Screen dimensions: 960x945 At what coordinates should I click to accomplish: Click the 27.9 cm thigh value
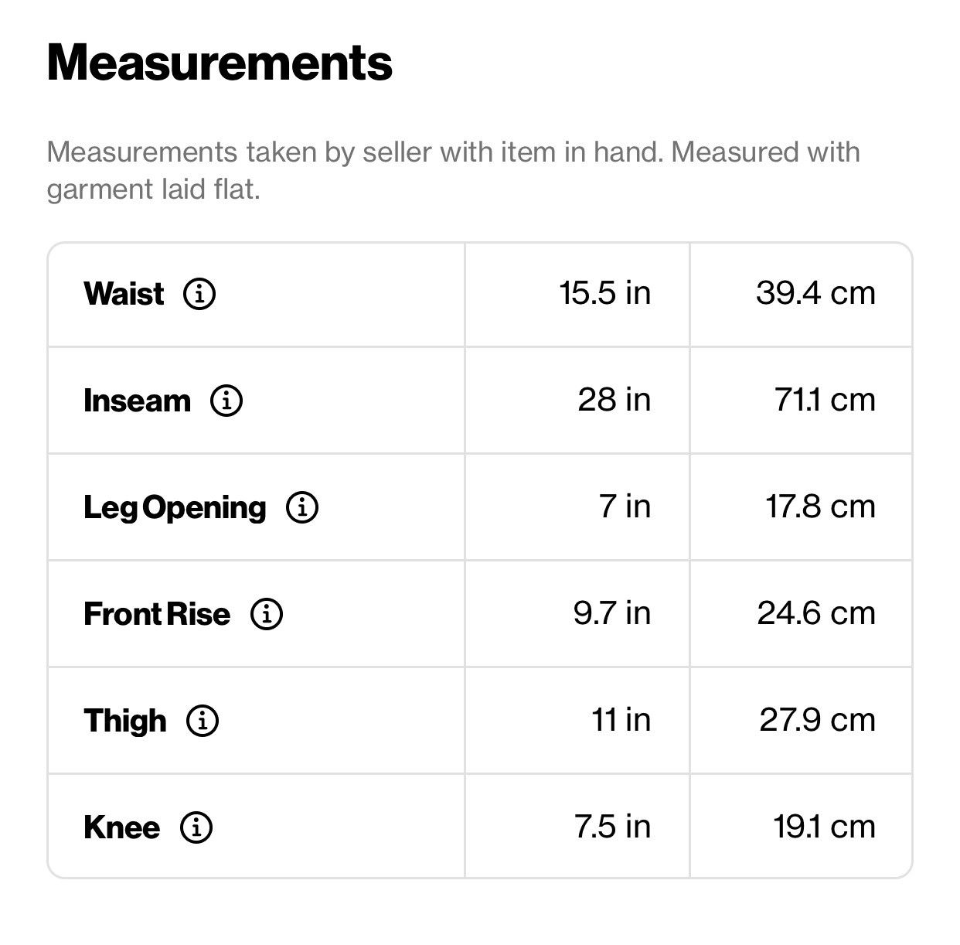click(817, 720)
